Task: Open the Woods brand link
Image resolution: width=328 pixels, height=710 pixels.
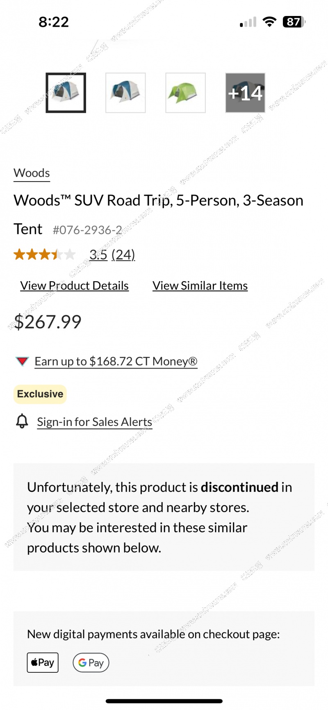Action: coord(32,173)
